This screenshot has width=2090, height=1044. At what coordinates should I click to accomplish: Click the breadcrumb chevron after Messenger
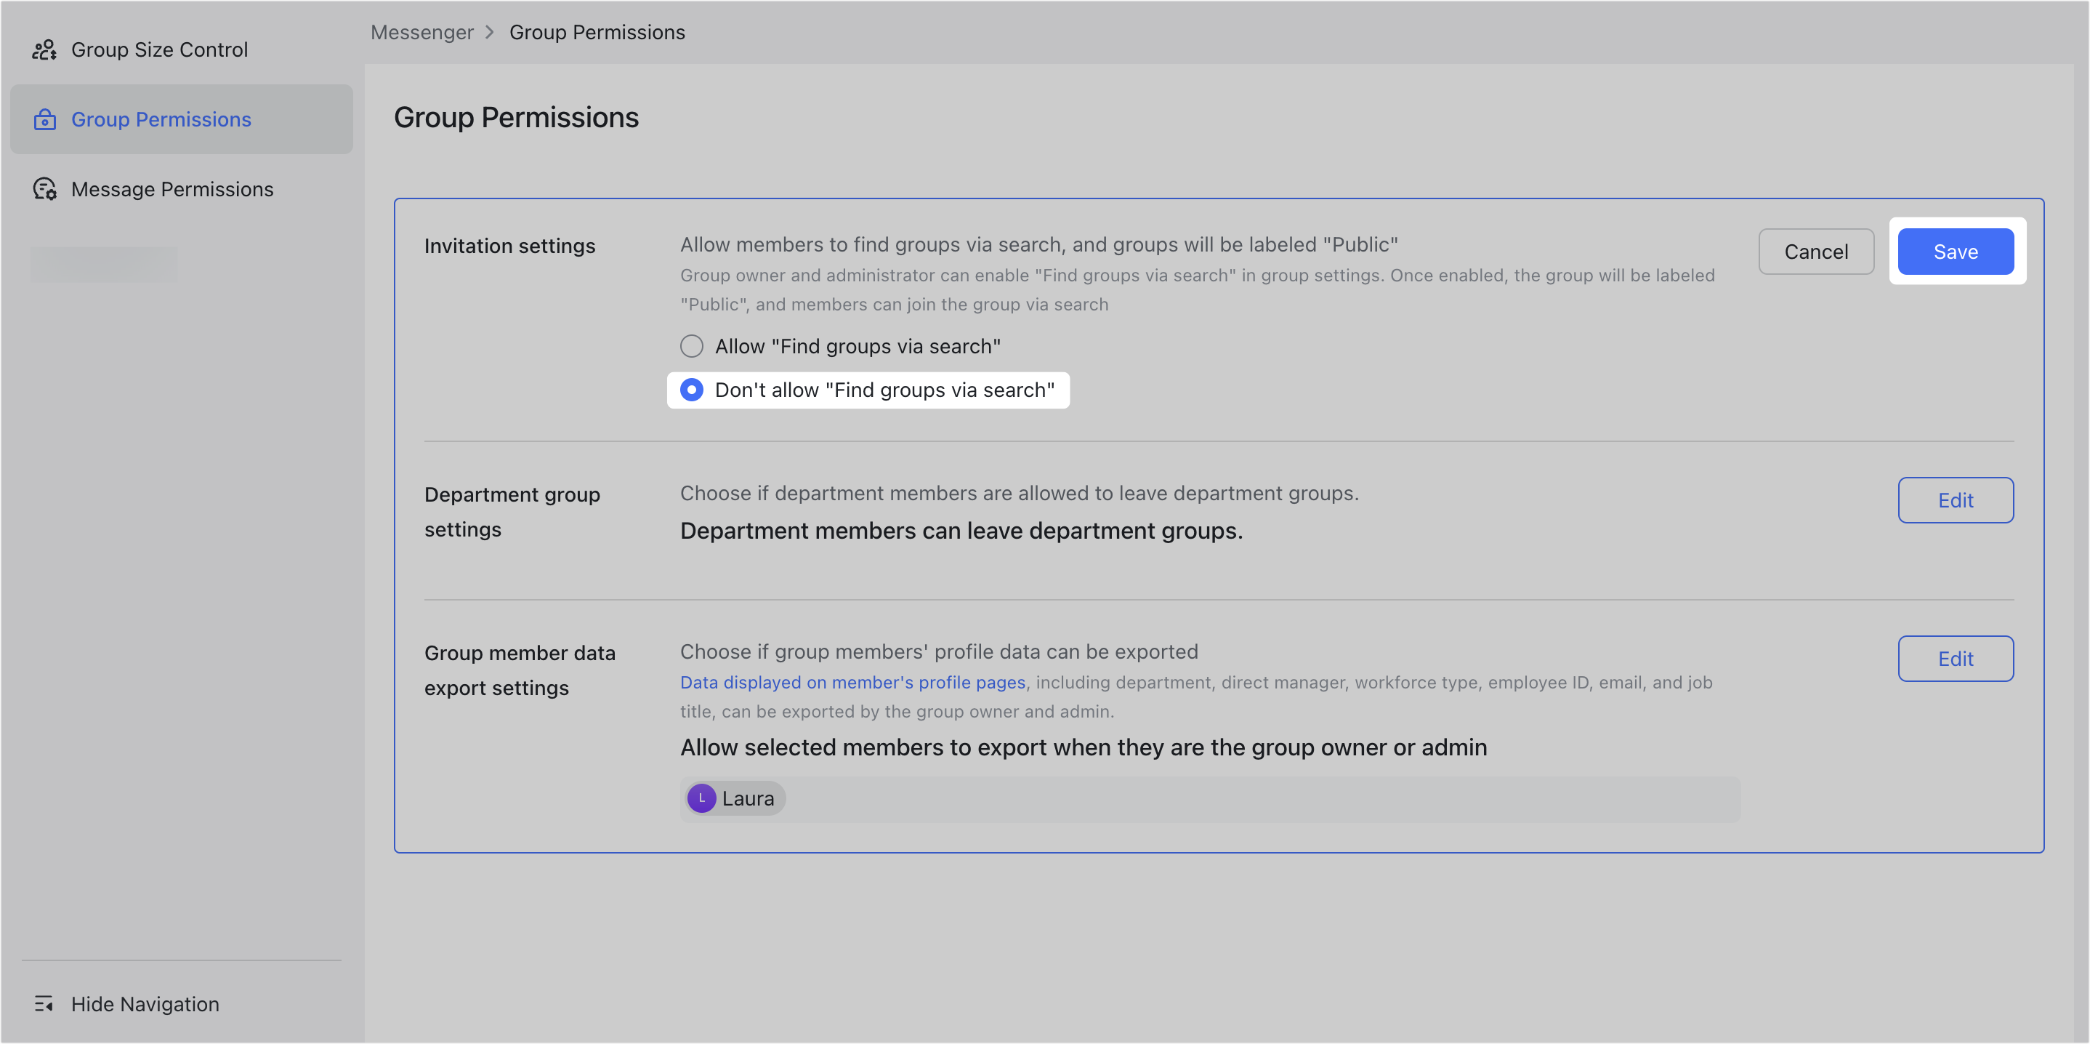point(489,33)
